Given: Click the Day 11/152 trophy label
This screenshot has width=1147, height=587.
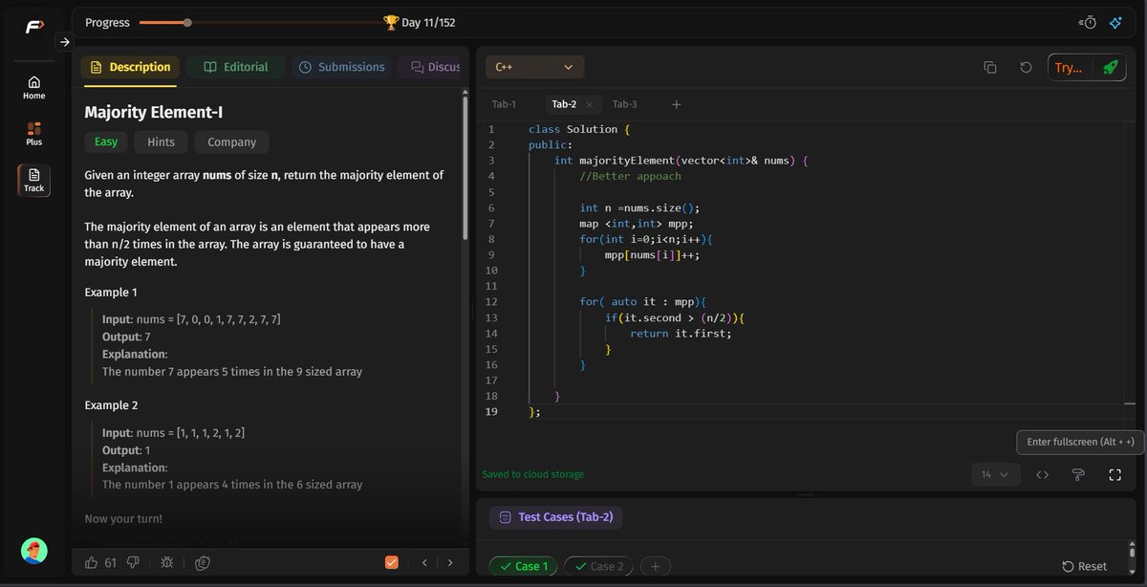Looking at the screenshot, I should click(422, 22).
